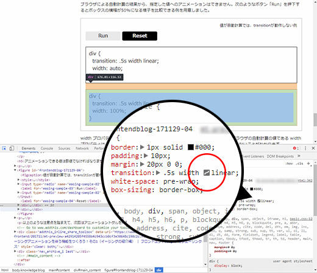The width and height of the screenshot is (317, 273).
Task: Toggle the .cls element classes pane
Action: [x=299, y=164]
